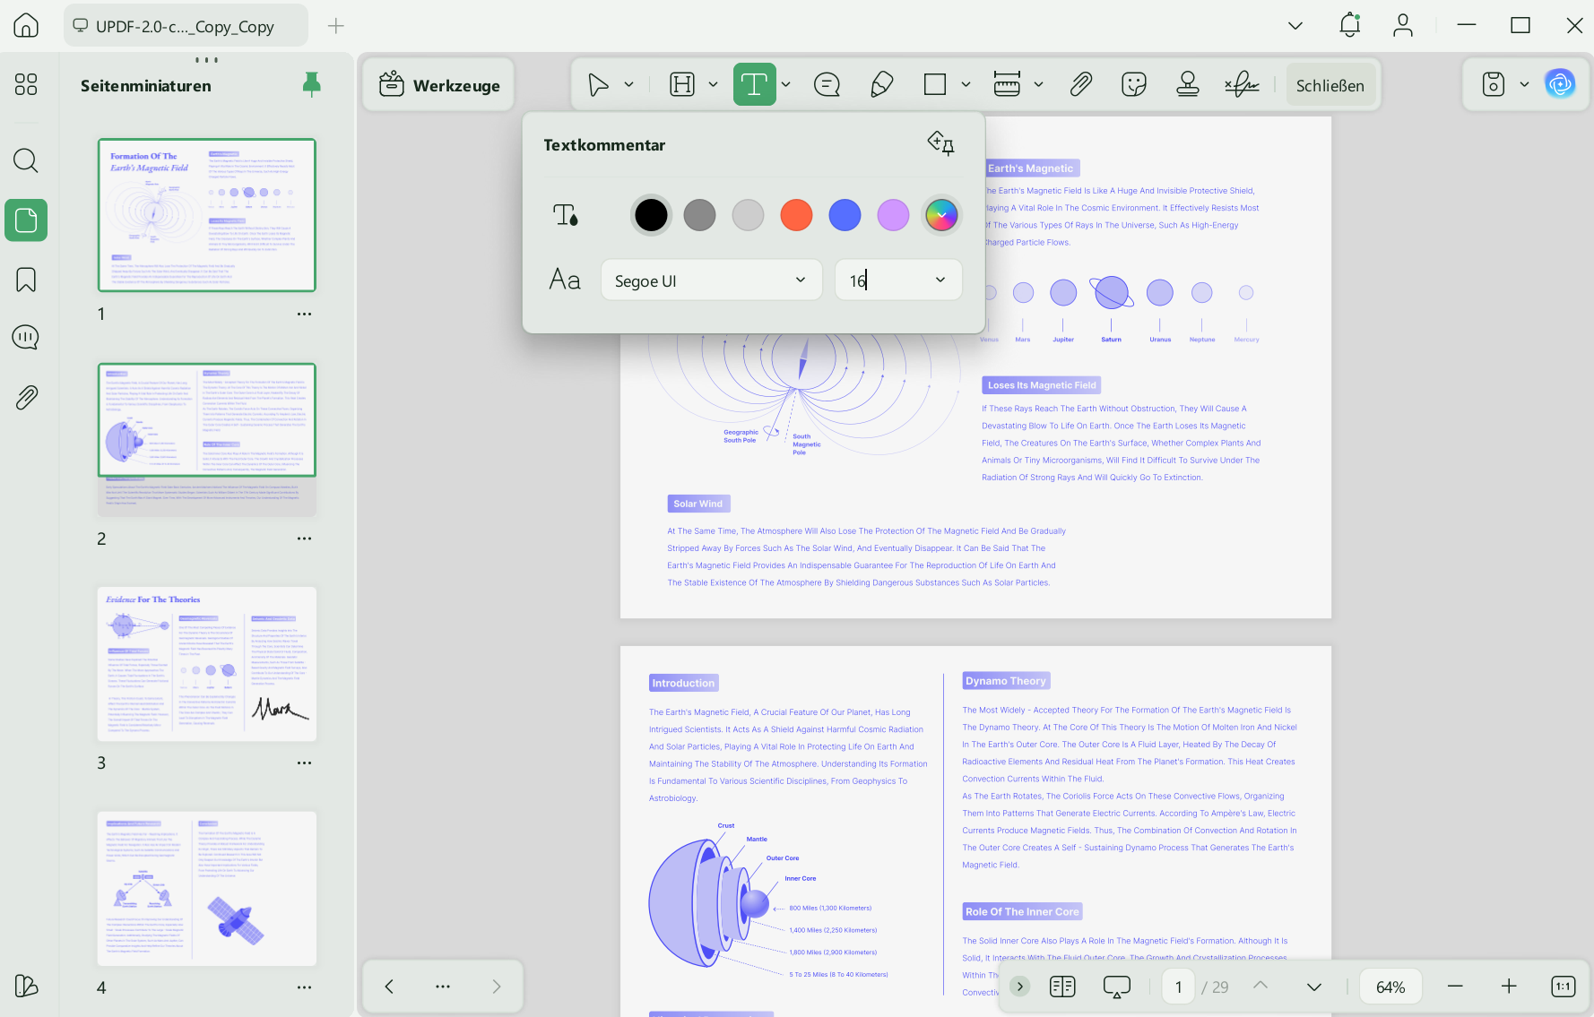Switch to UPDF-2.0-c..._Copy_Copy tab
Image resolution: width=1594 pixels, height=1017 pixels.
(x=186, y=26)
